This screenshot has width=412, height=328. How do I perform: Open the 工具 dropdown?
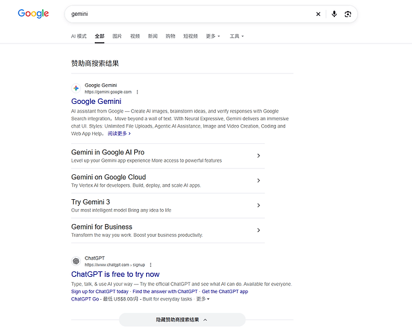pos(237,36)
